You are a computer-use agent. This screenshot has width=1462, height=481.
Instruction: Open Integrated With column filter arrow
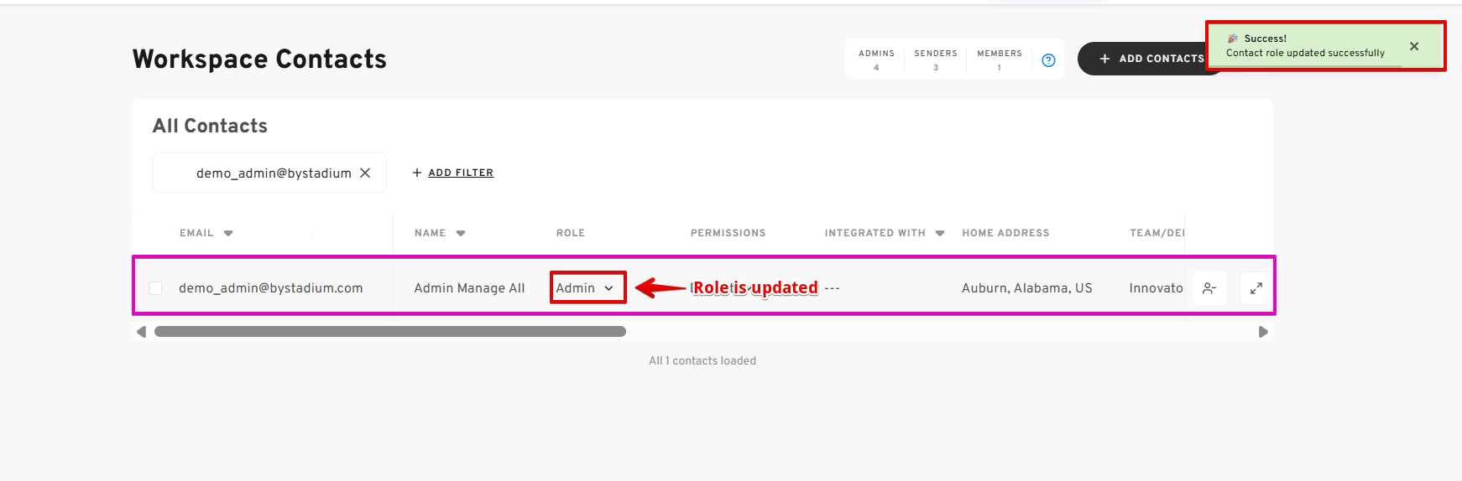point(940,233)
